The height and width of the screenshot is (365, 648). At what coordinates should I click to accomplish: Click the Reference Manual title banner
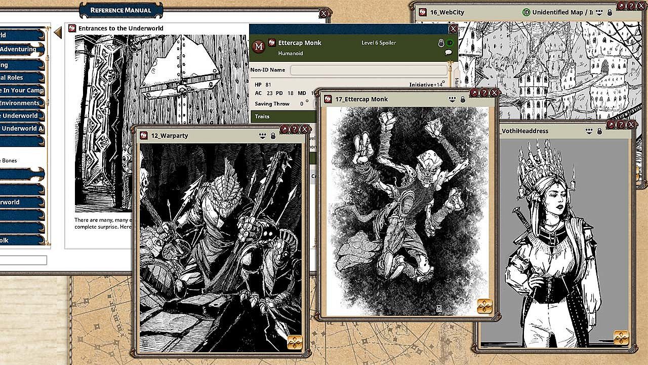click(x=121, y=10)
